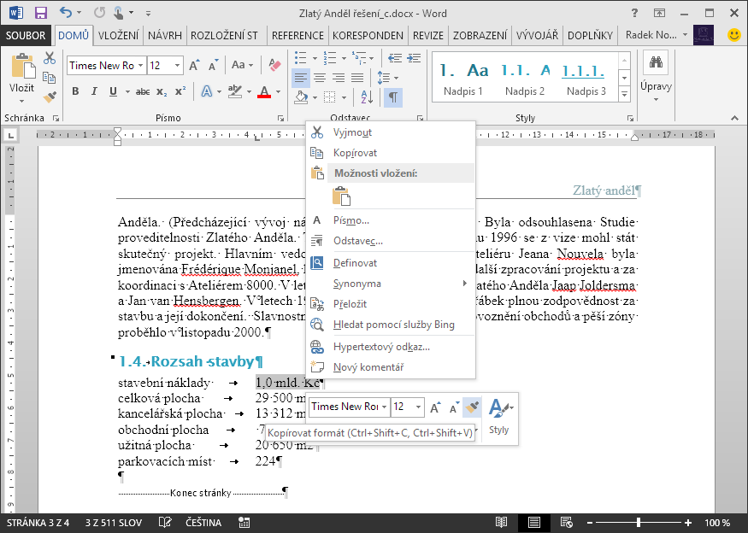The width and height of the screenshot is (748, 533).
Task: Switch to Read Mode view
Action: coord(501,523)
